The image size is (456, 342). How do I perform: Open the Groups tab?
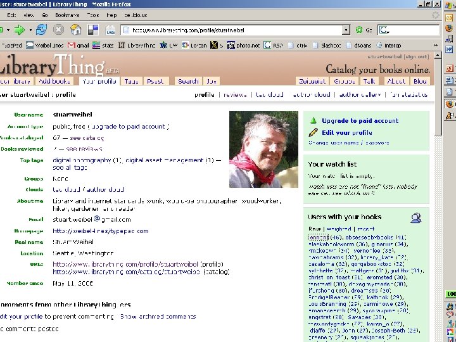coord(345,81)
